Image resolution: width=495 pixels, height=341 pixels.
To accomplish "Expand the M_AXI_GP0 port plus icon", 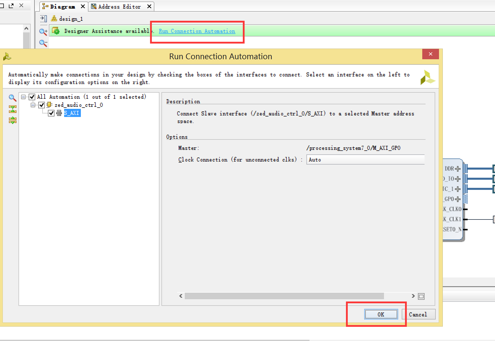I will tap(457, 199).
